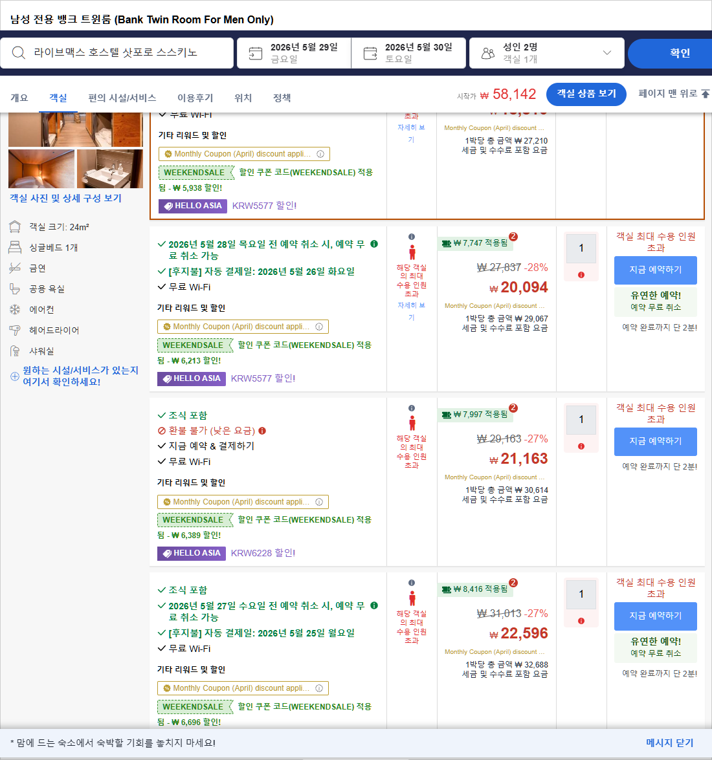Click the HELLO ASIA tag with KRW6228
Image resolution: width=712 pixels, height=760 pixels.
click(x=192, y=553)
